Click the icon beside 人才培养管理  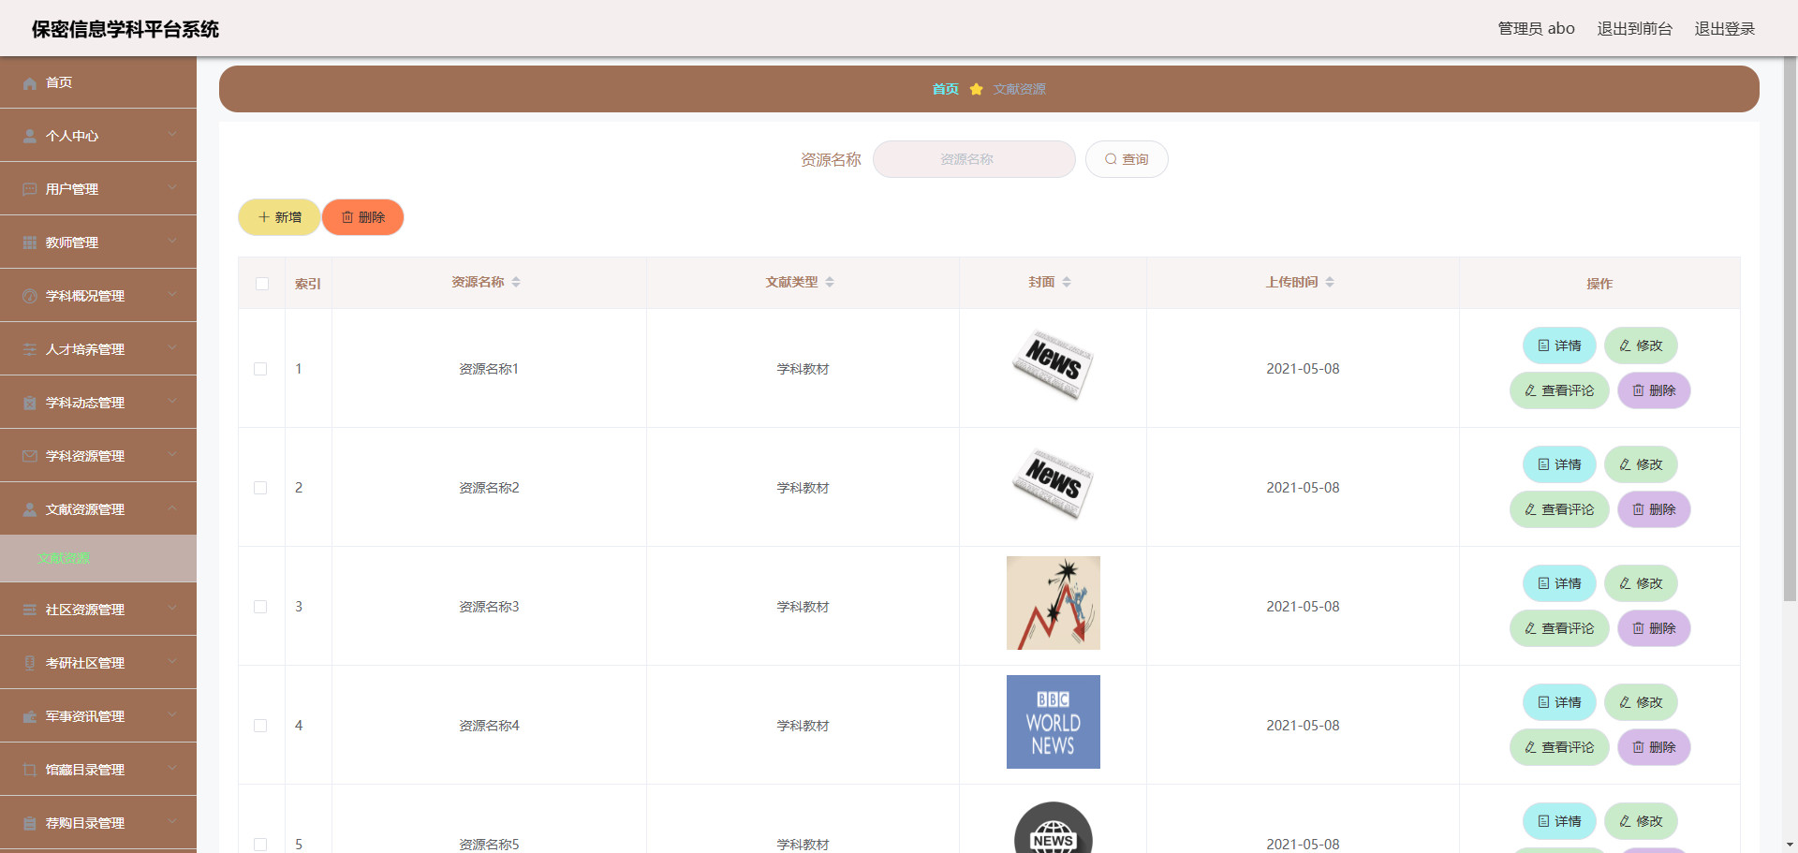(30, 350)
